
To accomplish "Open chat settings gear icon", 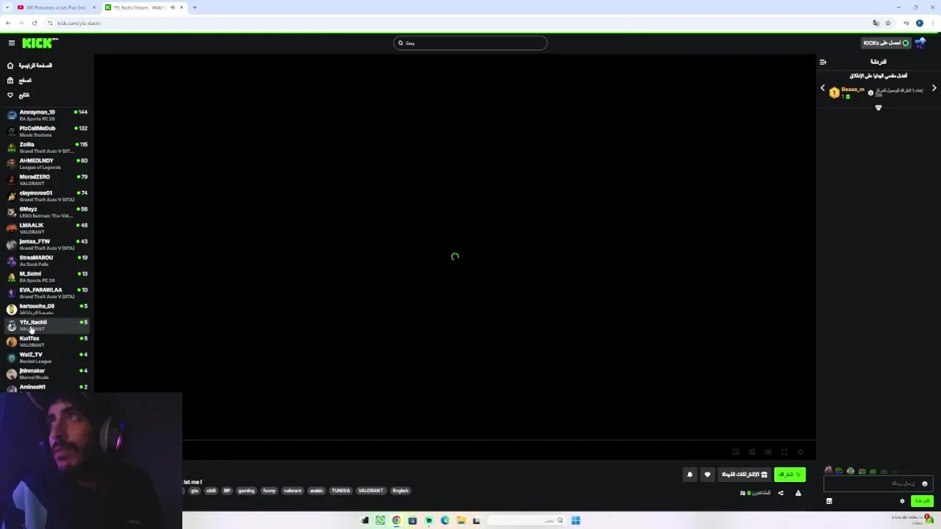I will pos(902,501).
